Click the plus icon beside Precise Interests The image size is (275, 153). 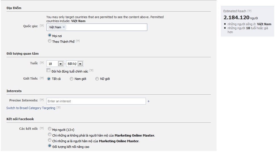click(148, 101)
